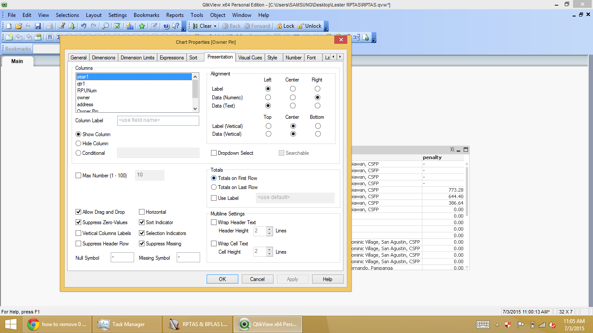The height and width of the screenshot is (333, 593).
Task: Enable the Wrap Header Text checkbox
Action: (x=214, y=222)
